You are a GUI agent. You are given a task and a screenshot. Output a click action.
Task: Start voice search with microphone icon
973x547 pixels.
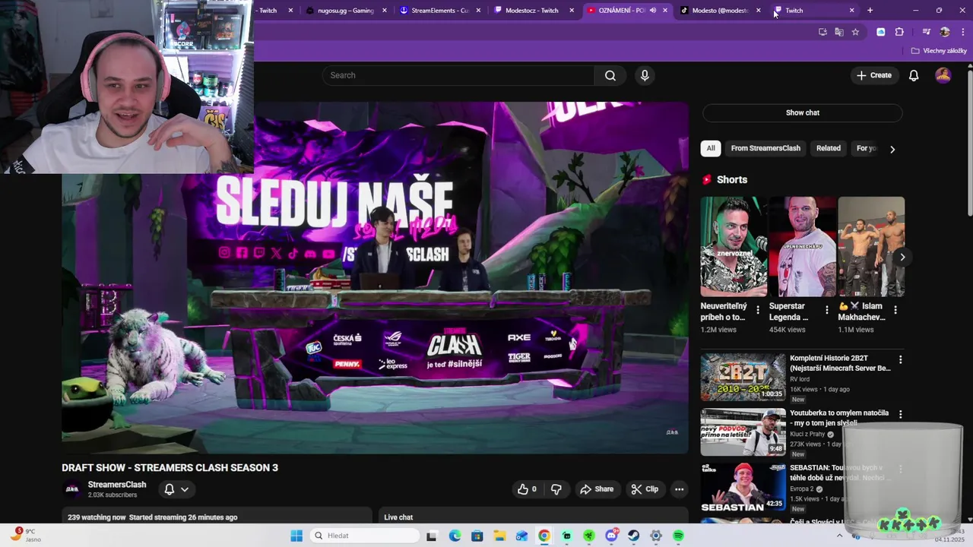(645, 75)
